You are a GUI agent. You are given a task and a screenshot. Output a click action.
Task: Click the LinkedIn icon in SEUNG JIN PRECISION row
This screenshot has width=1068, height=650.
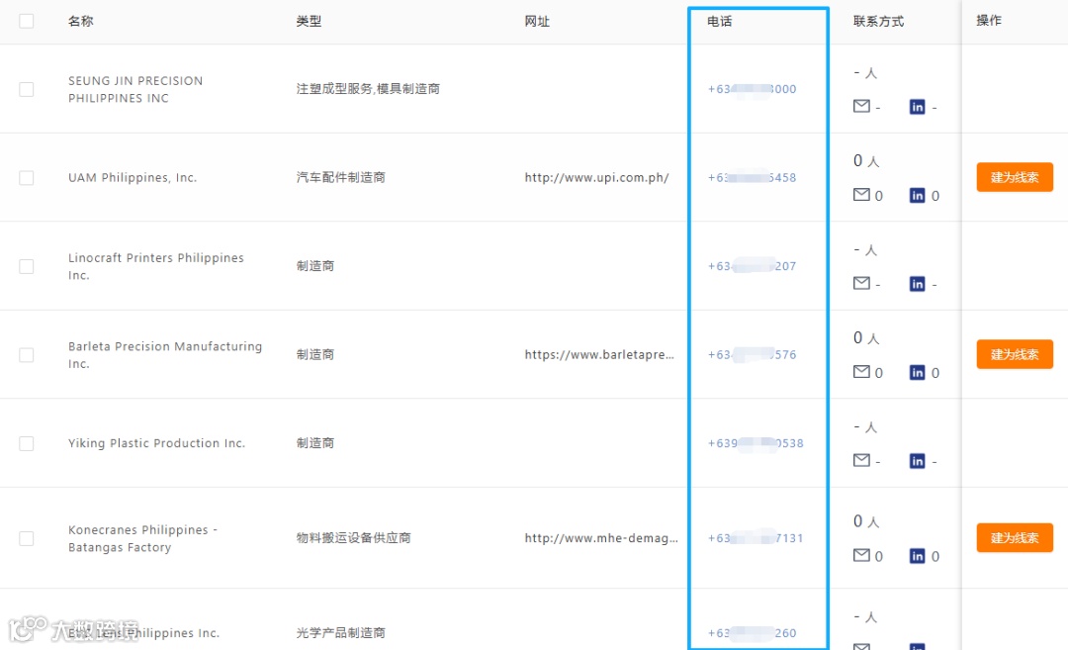coord(918,107)
